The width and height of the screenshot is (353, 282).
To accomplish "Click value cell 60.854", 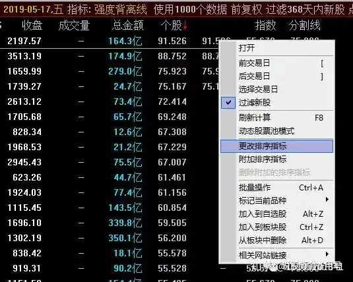I will coord(172,208).
